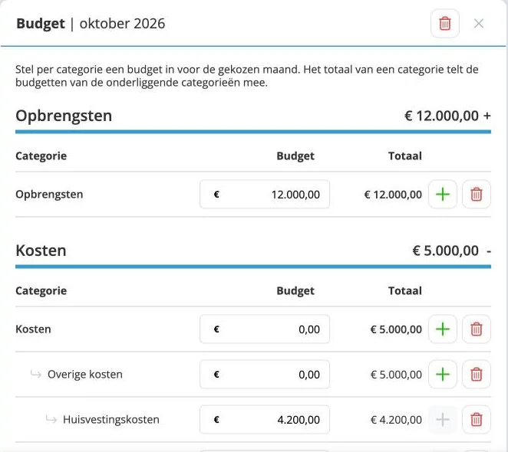Select the Kosten category row label

tap(33, 329)
